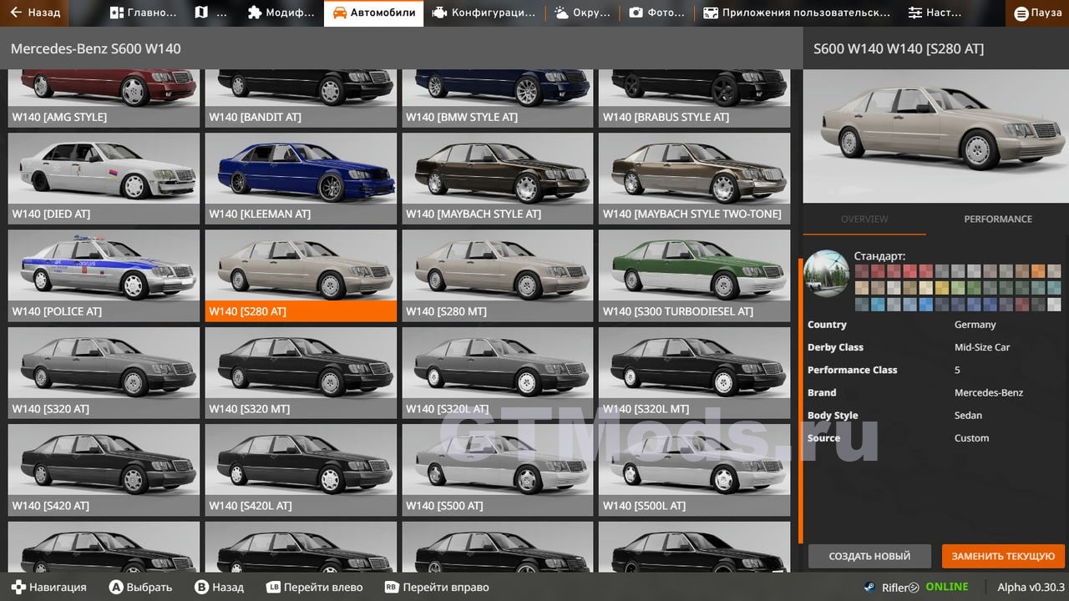The image size is (1069, 601).
Task: Open the Главное меню tab
Action: click(x=143, y=13)
